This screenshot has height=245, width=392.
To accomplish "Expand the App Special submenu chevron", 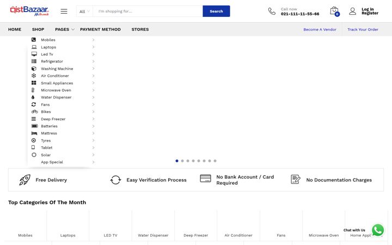I will point(93,162).
